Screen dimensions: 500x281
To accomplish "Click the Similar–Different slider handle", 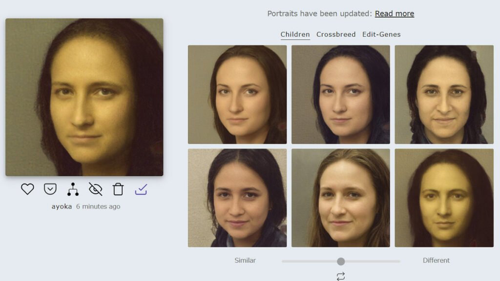I will point(341,261).
